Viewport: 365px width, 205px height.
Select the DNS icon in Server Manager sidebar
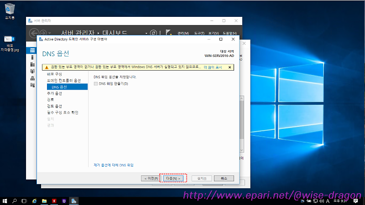click(32, 78)
